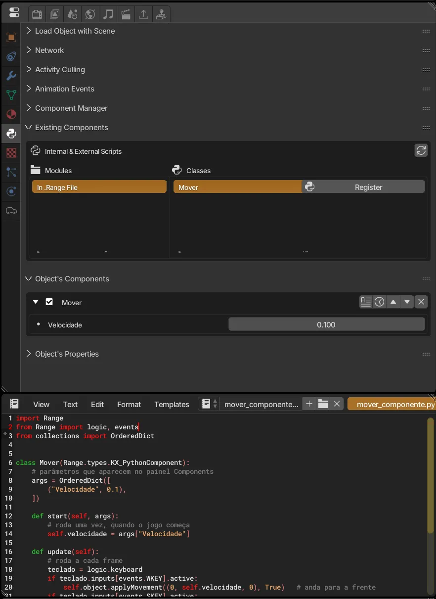Select the Python components tab with the snake logo icon

coord(11,134)
